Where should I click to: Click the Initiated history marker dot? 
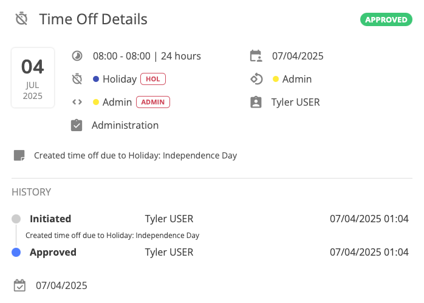[16, 219]
